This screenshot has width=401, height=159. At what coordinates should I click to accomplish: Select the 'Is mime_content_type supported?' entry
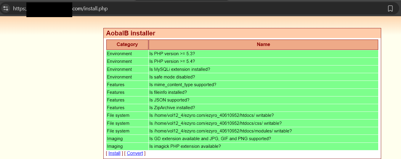tap(183, 85)
